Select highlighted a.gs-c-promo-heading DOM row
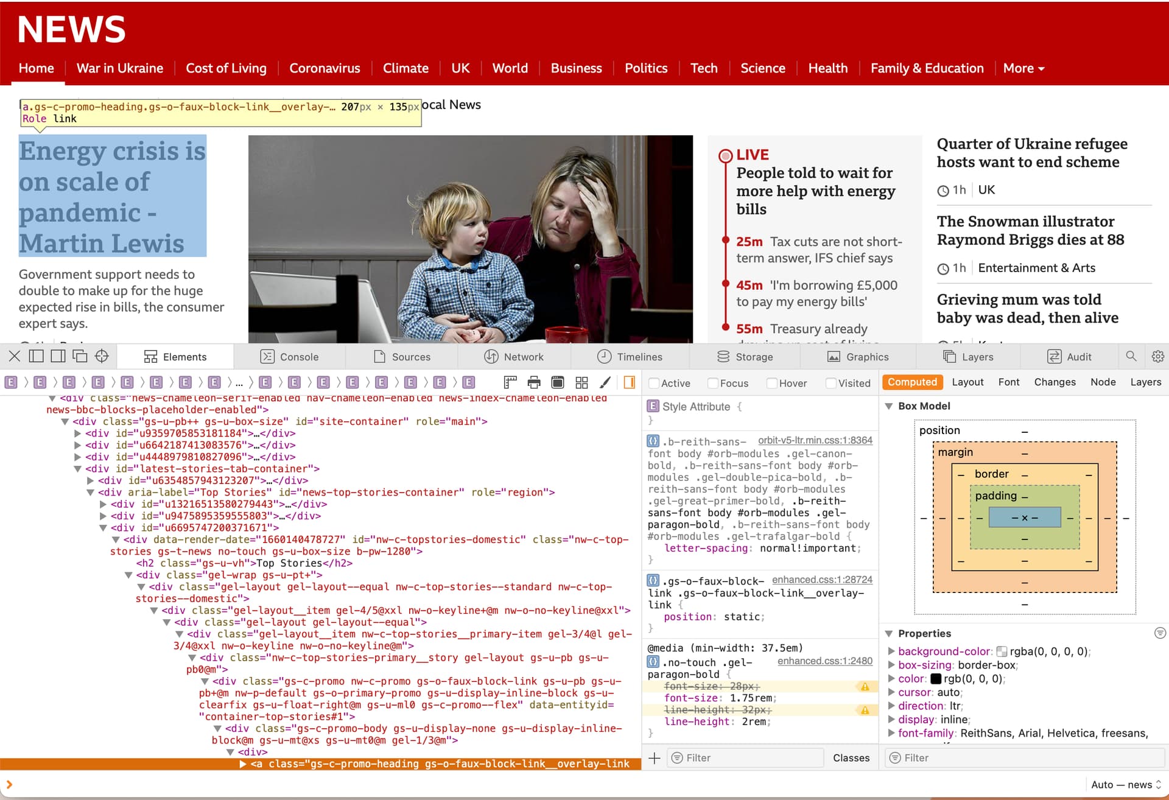 coord(320,764)
